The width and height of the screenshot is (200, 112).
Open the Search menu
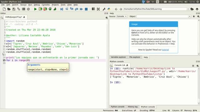(x=15, y=5)
